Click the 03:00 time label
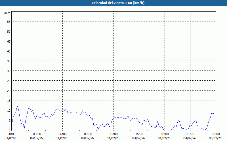The image size is (227, 141). (37, 134)
